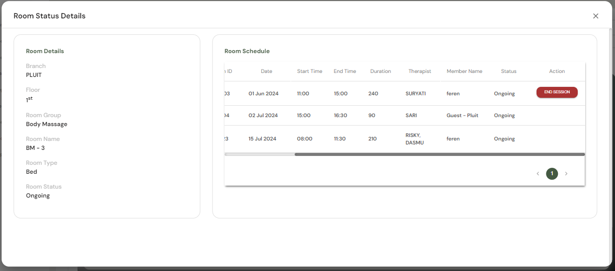Select the RISKY, DASMU therapist cell
This screenshot has width=615, height=271.
coord(415,139)
